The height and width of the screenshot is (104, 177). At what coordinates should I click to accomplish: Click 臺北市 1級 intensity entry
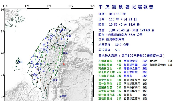(x=161, y=61)
